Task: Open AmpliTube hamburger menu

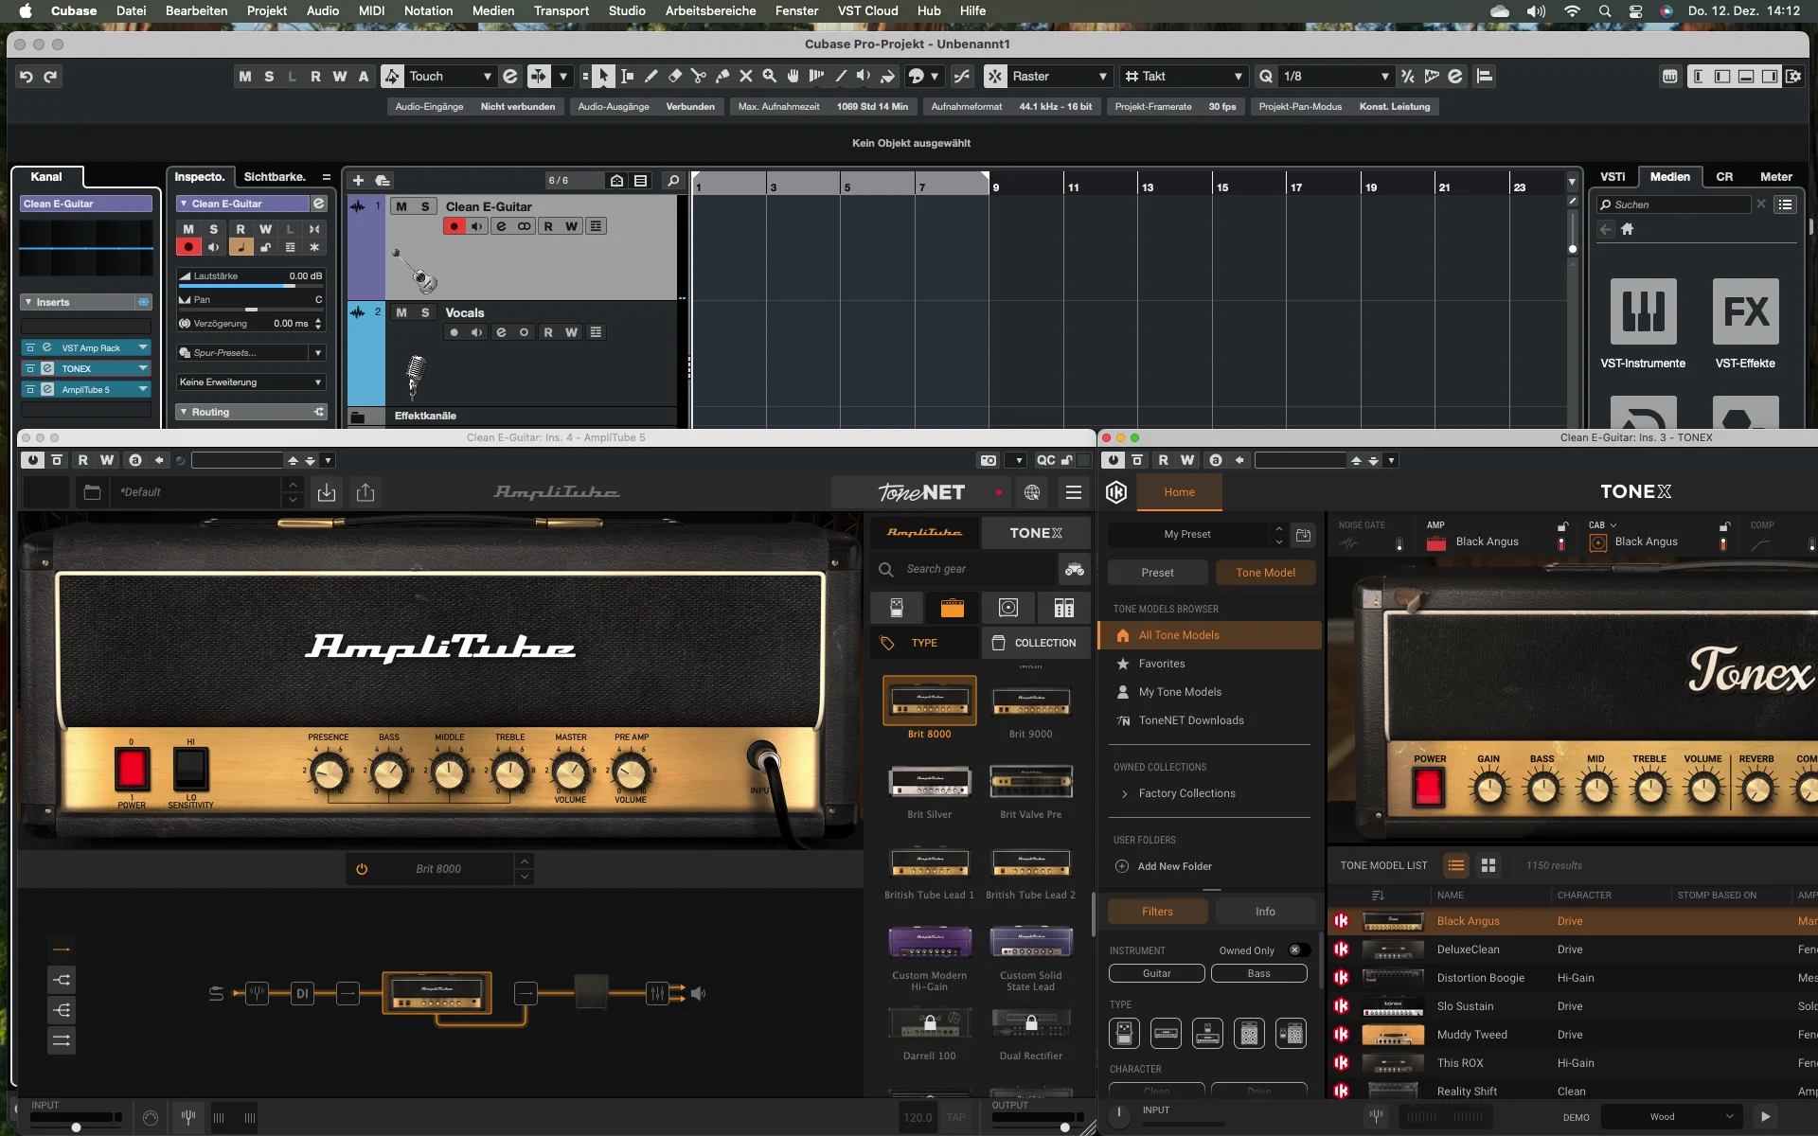Action: [1074, 492]
